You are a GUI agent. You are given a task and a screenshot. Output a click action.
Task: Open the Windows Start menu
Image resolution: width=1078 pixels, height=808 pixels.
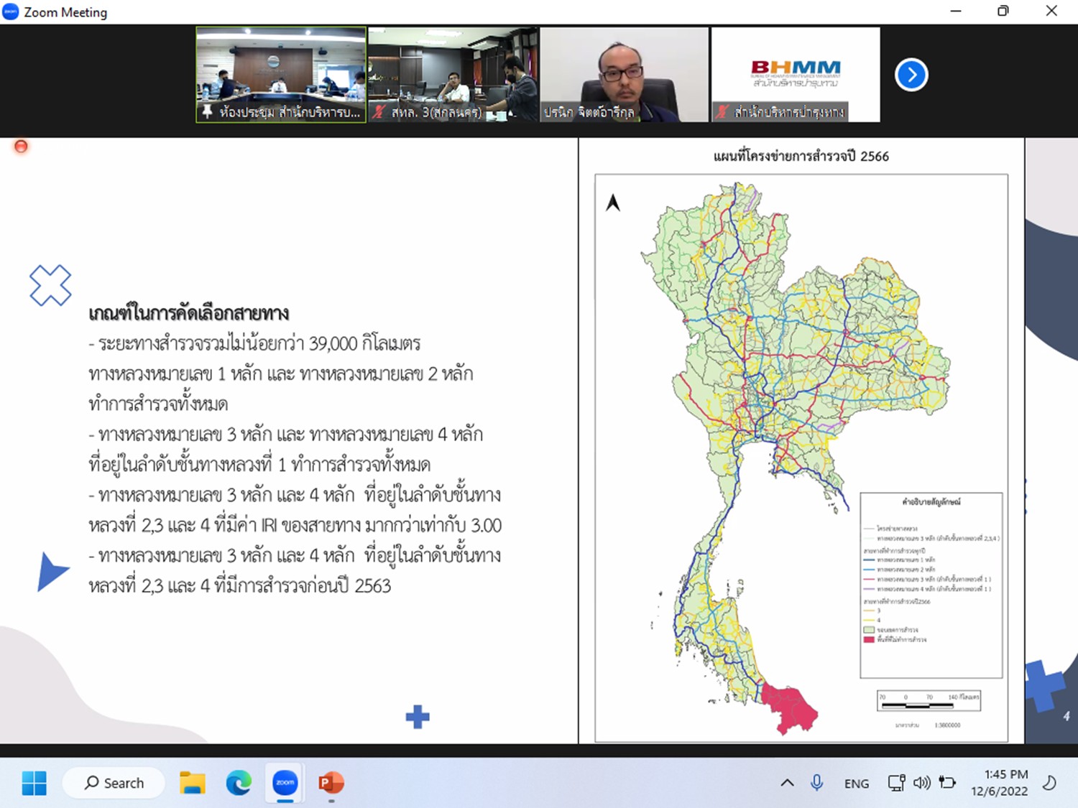[34, 782]
